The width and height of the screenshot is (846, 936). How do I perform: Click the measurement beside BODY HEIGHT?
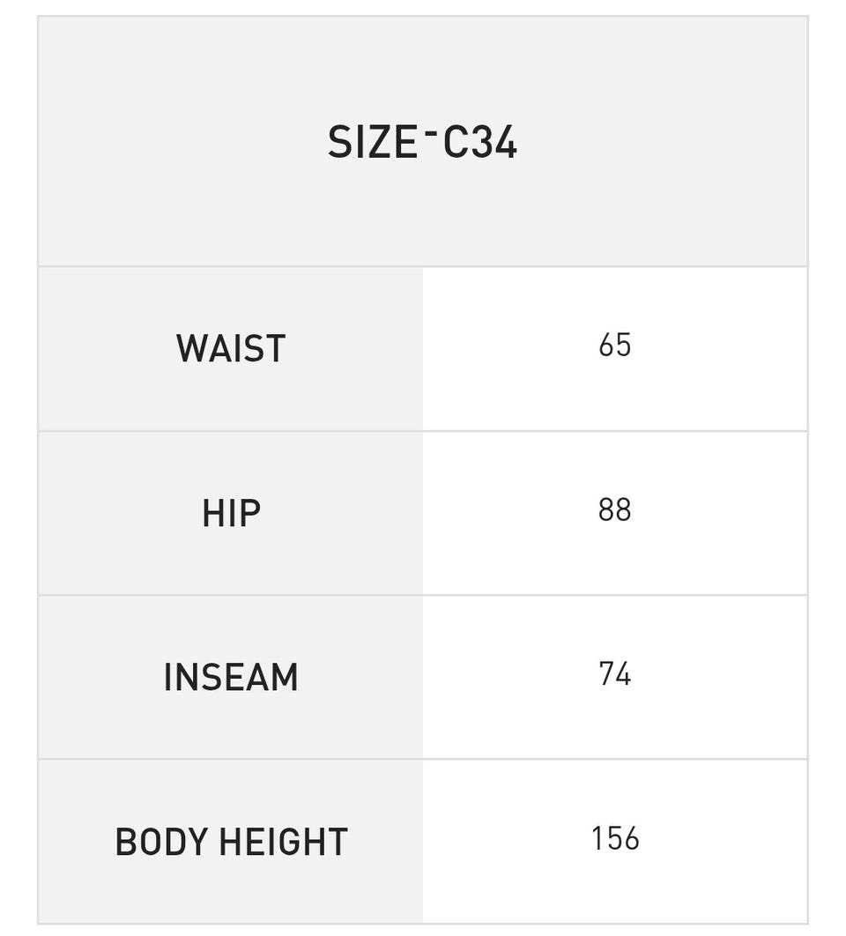click(x=614, y=838)
